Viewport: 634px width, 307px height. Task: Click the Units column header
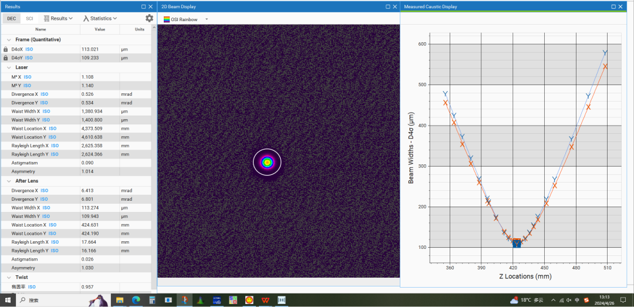pyautogui.click(x=140, y=29)
